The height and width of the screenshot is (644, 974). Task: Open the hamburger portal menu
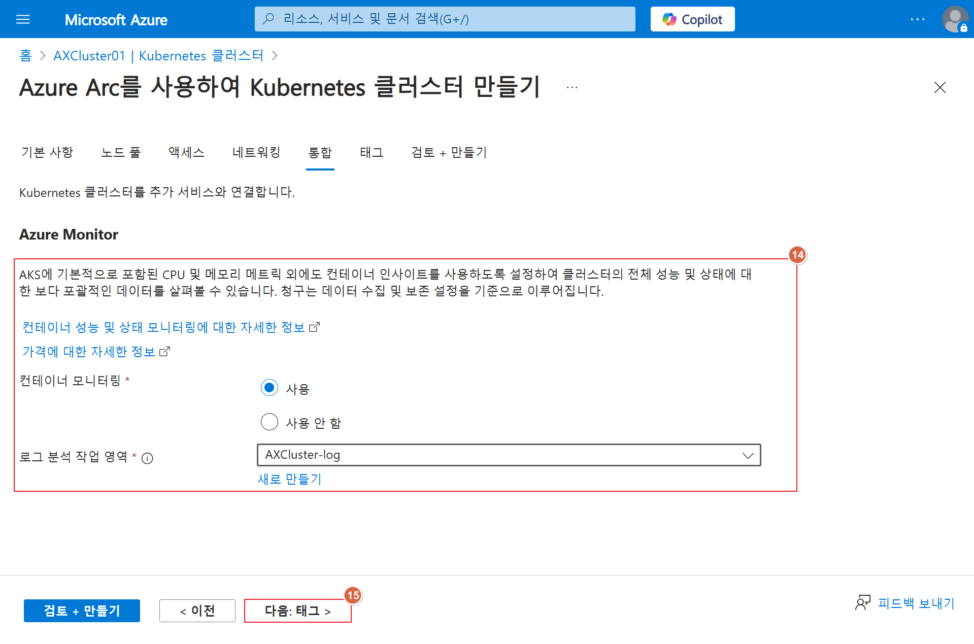(23, 19)
